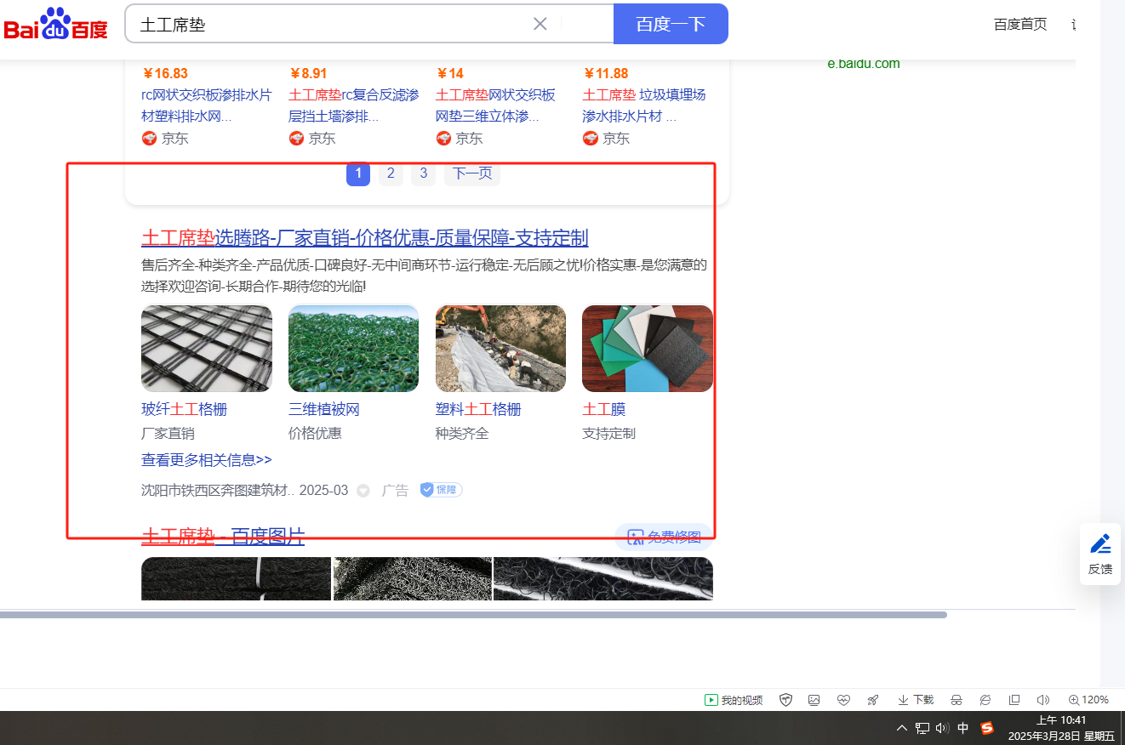The width and height of the screenshot is (1125, 745).
Task: Click the Baidu logo
Action: tap(56, 24)
